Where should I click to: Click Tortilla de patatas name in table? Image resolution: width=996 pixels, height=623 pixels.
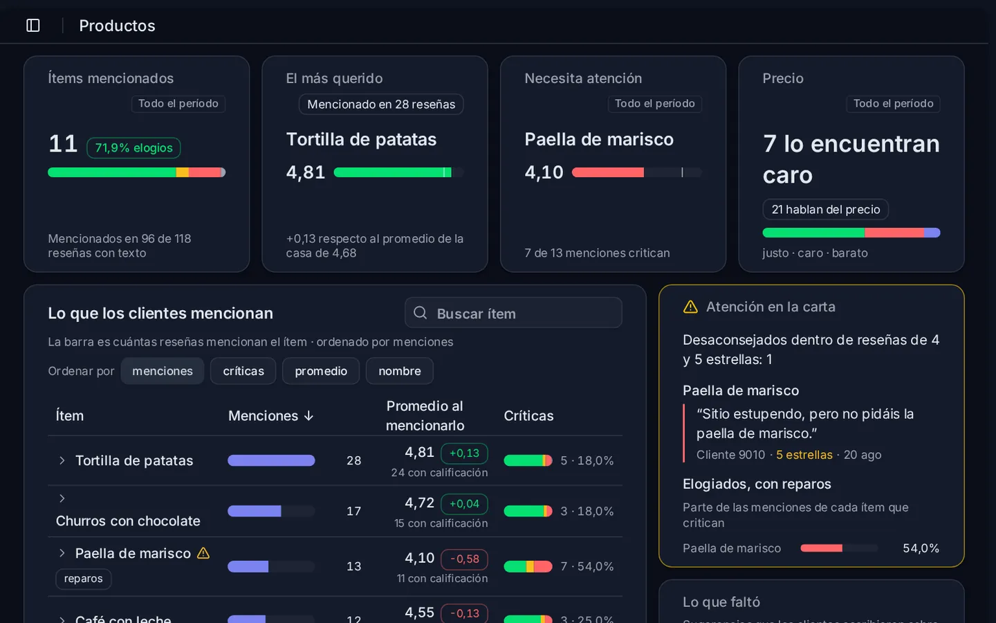point(134,460)
